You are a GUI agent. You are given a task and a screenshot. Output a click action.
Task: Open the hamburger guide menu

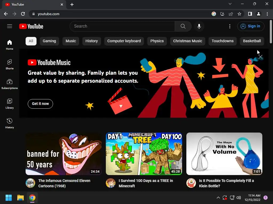click(10, 26)
